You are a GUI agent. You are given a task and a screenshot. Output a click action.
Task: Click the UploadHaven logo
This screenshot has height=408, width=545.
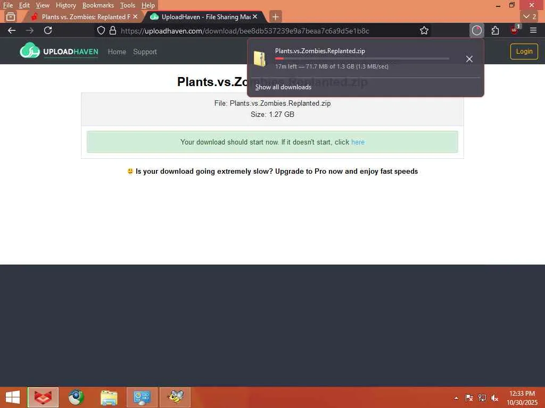coord(59,51)
